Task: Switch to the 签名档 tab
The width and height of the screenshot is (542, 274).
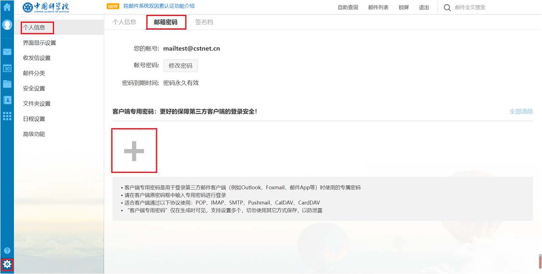Action: pyautogui.click(x=204, y=22)
